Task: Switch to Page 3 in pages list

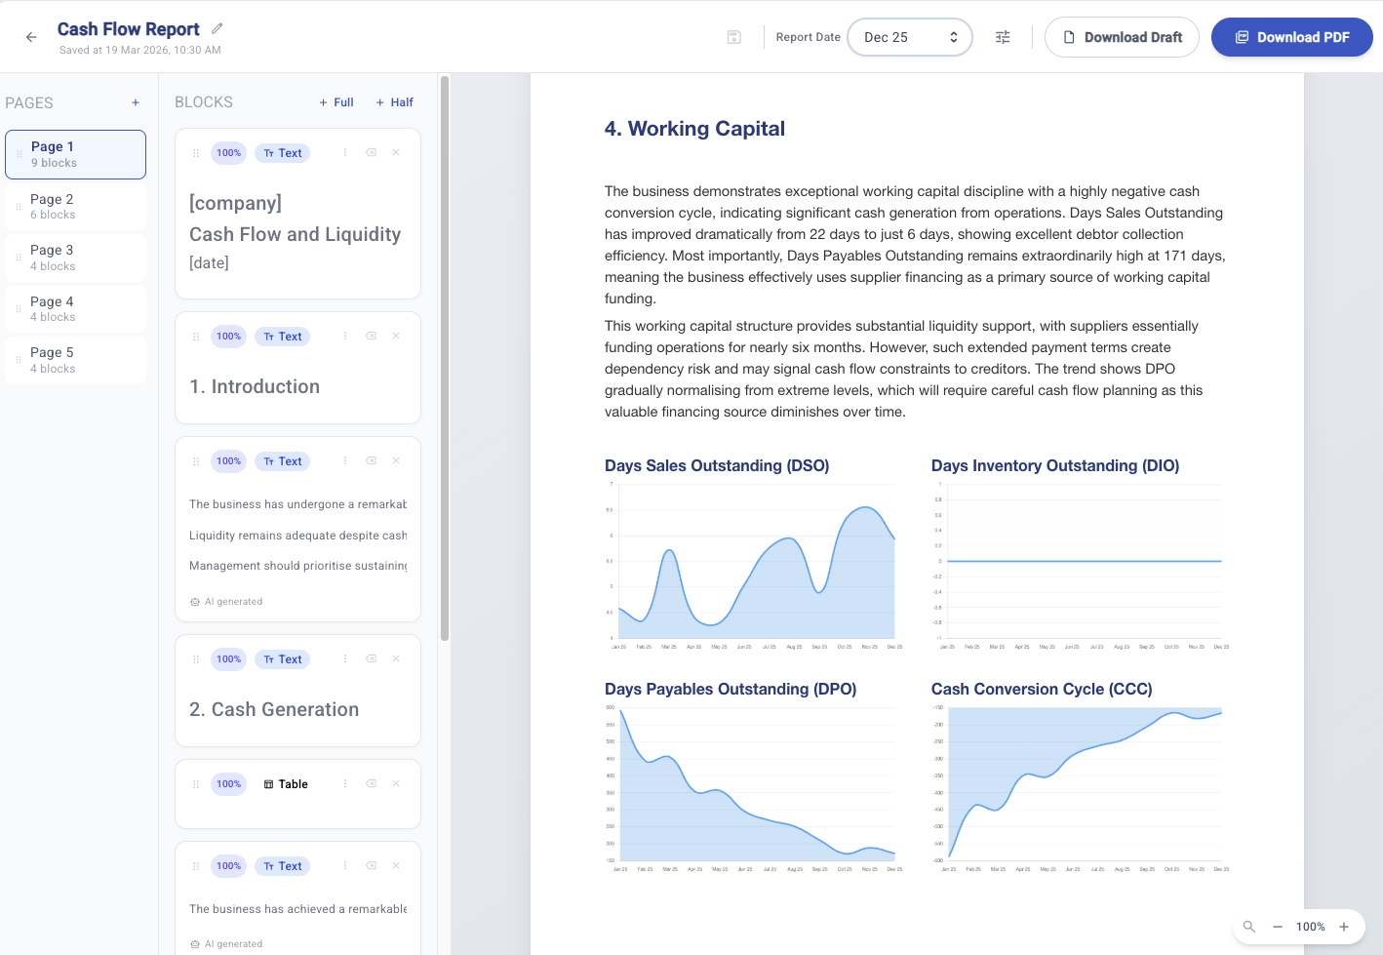Action: [x=76, y=258]
